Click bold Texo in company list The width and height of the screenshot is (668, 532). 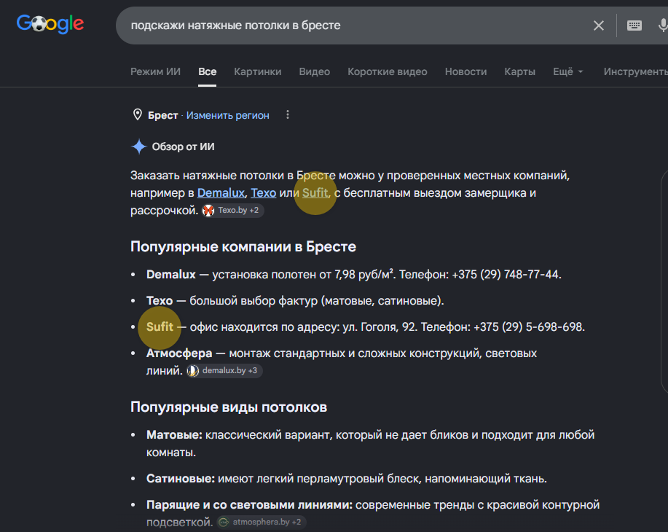tap(160, 301)
